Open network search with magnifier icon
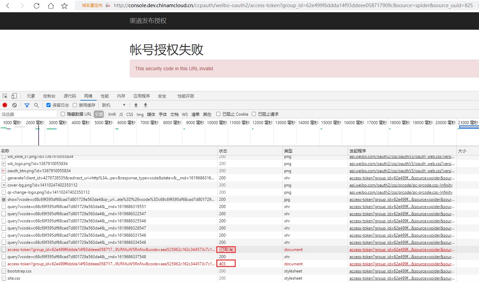 pos(36,105)
